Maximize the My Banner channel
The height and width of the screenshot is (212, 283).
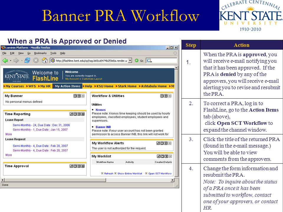(75, 96)
